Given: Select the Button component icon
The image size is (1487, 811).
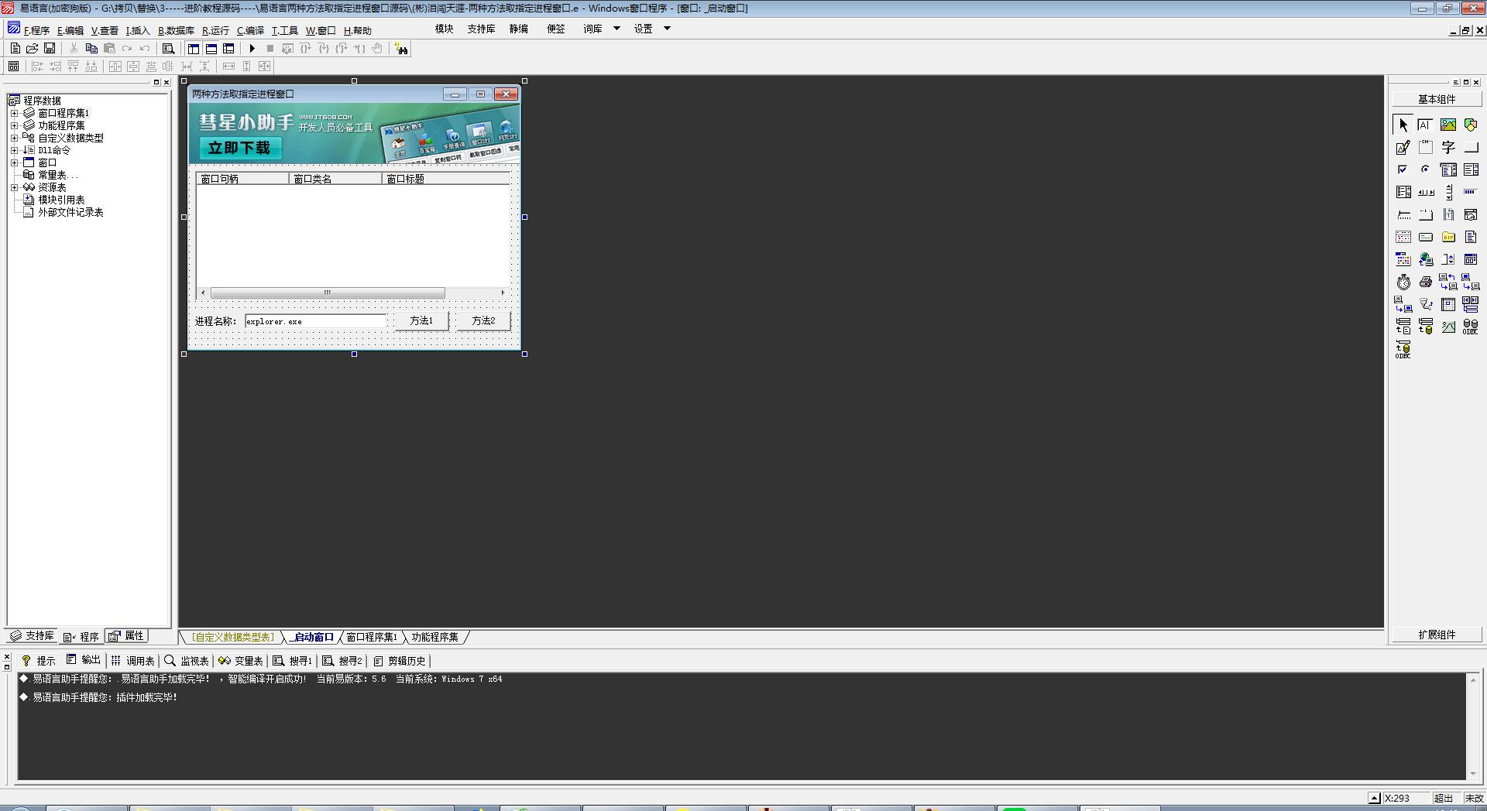Looking at the screenshot, I should [x=1471, y=147].
